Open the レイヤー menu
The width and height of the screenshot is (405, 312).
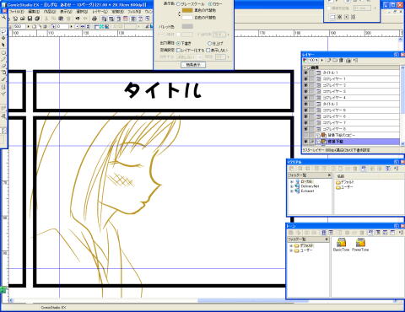coord(100,12)
